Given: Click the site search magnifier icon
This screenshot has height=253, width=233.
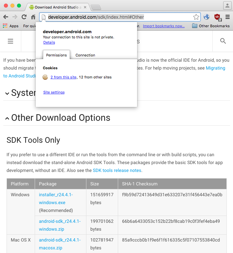Looking at the screenshot, I should [223, 41].
